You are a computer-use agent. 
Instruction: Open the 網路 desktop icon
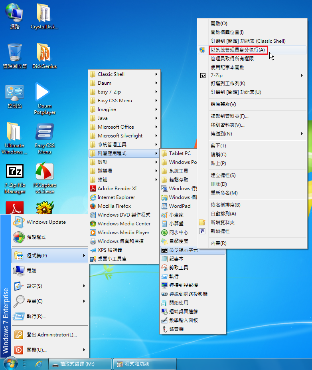point(15,16)
